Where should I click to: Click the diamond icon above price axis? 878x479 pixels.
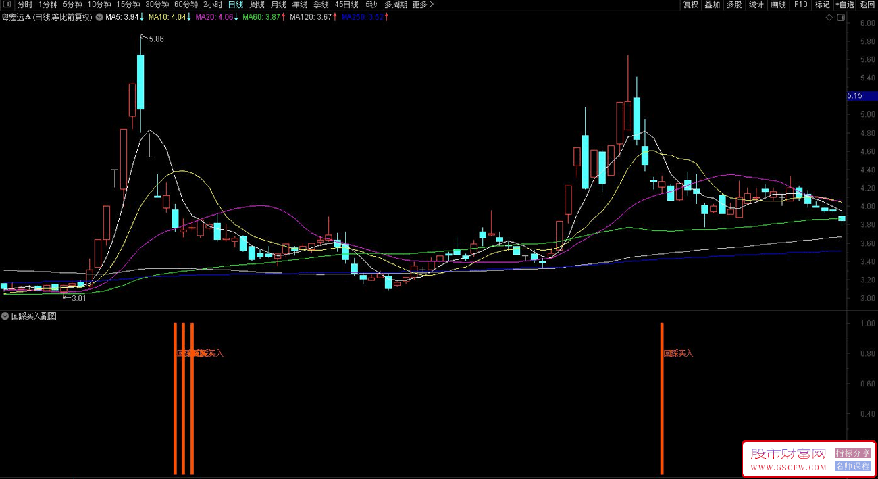click(829, 18)
